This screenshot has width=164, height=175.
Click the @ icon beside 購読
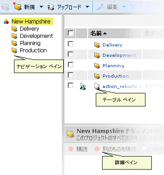point(71,149)
